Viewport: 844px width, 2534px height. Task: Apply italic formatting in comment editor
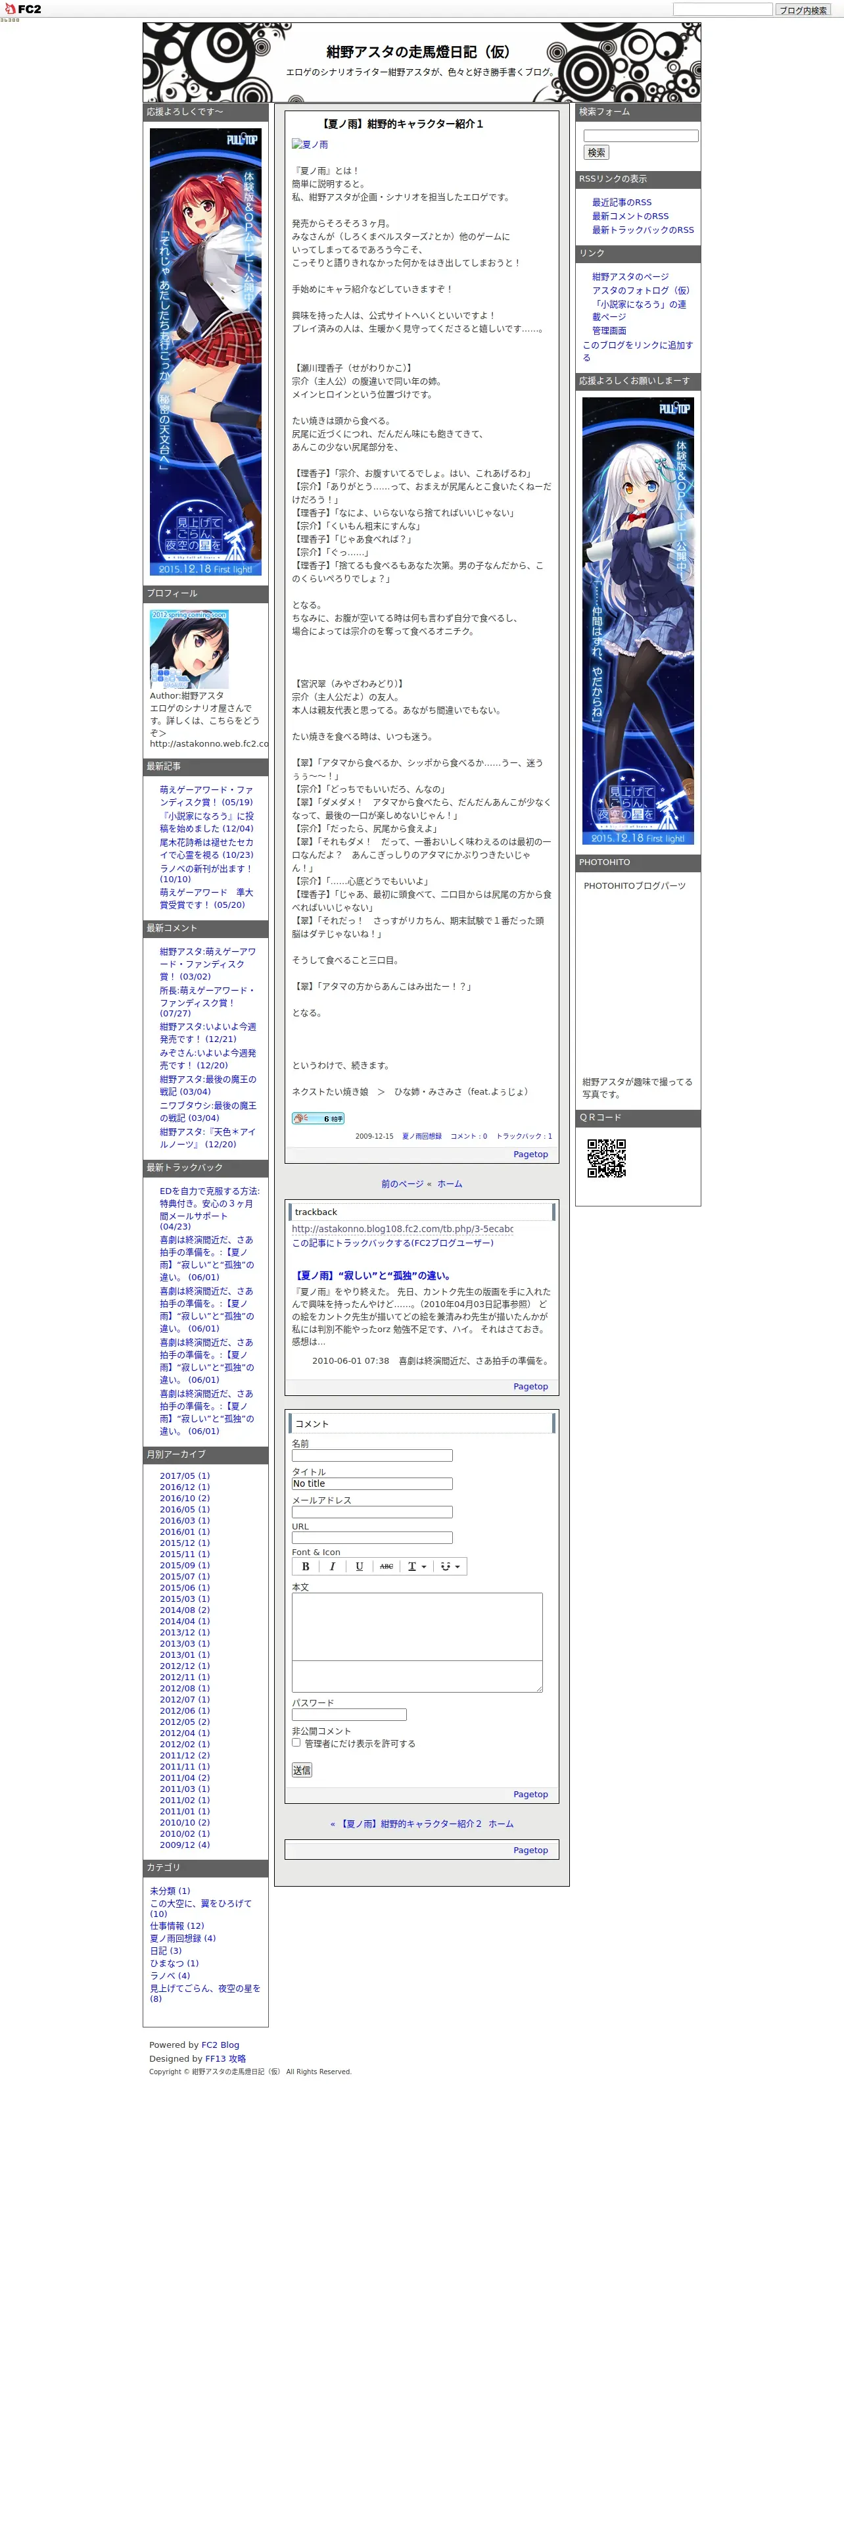point(332,1566)
